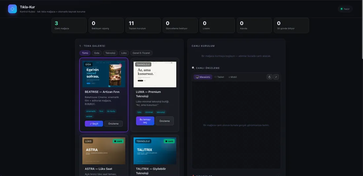Click the Bekleyen sipariş stat card

point(106,25)
